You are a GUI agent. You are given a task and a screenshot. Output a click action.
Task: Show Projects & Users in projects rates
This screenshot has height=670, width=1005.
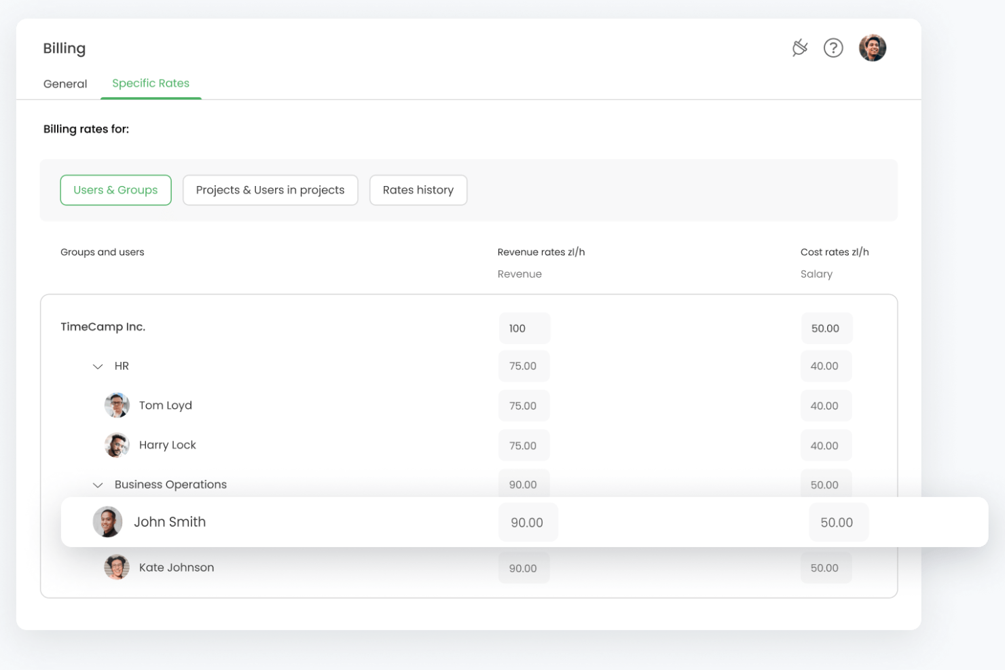[270, 190]
